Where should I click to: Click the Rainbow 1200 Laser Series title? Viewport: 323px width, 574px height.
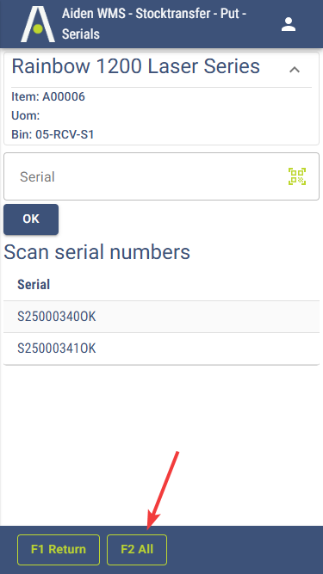click(136, 66)
